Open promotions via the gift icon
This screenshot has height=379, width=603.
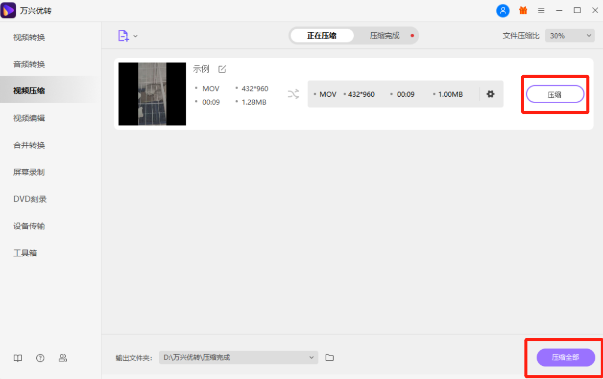pos(523,10)
